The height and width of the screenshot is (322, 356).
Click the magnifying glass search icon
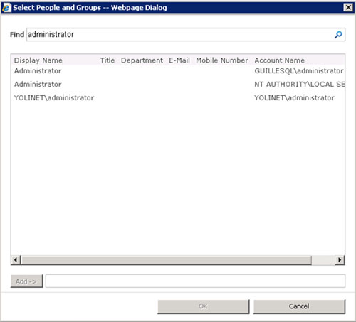(x=338, y=35)
